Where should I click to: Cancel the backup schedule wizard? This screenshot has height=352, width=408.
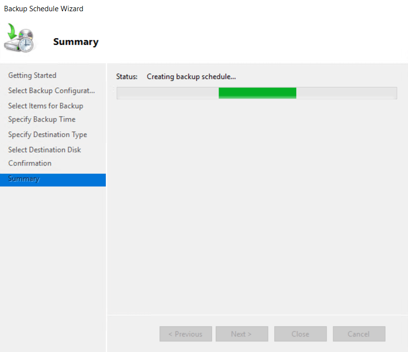point(359,334)
